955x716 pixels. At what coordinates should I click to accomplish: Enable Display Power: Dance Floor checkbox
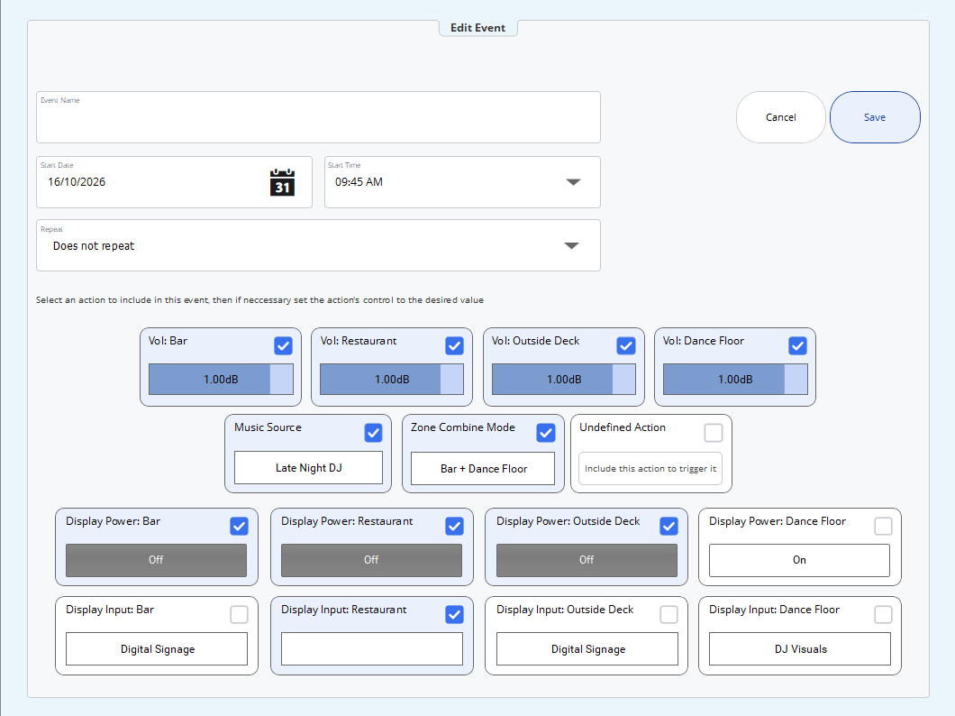pyautogui.click(x=883, y=526)
